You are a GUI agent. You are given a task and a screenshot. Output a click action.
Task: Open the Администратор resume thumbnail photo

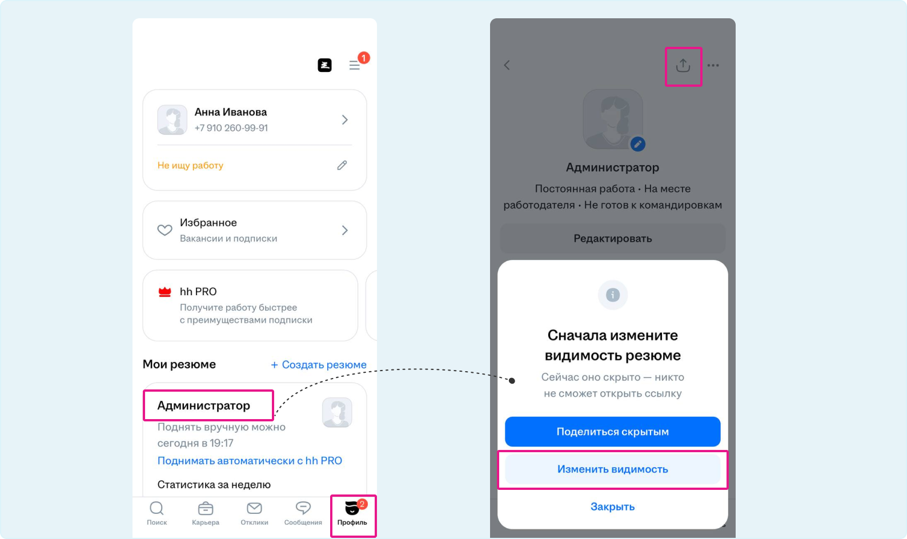pos(337,413)
